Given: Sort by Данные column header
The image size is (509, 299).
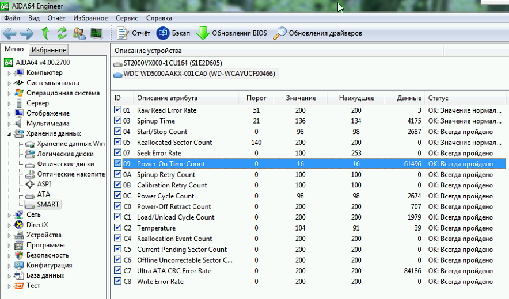Looking at the screenshot, I should point(405,98).
